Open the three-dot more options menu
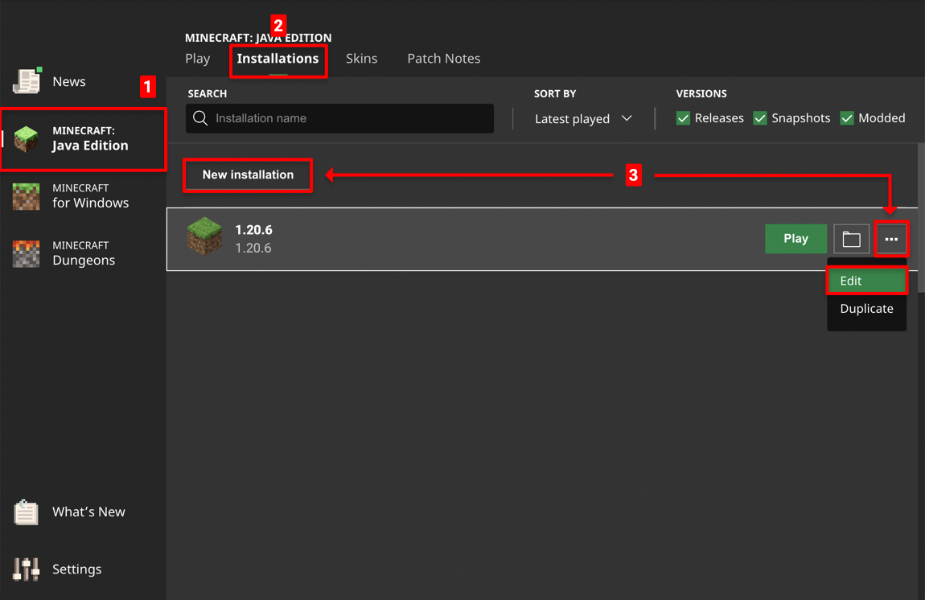The height and width of the screenshot is (600, 925). 891,239
